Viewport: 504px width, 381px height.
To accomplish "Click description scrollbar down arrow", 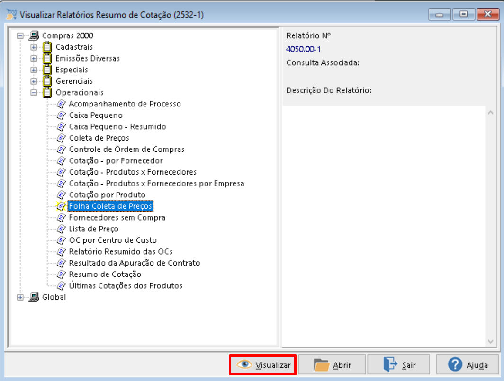I will point(491,342).
